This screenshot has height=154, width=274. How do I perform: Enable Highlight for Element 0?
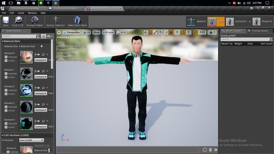[6, 57]
